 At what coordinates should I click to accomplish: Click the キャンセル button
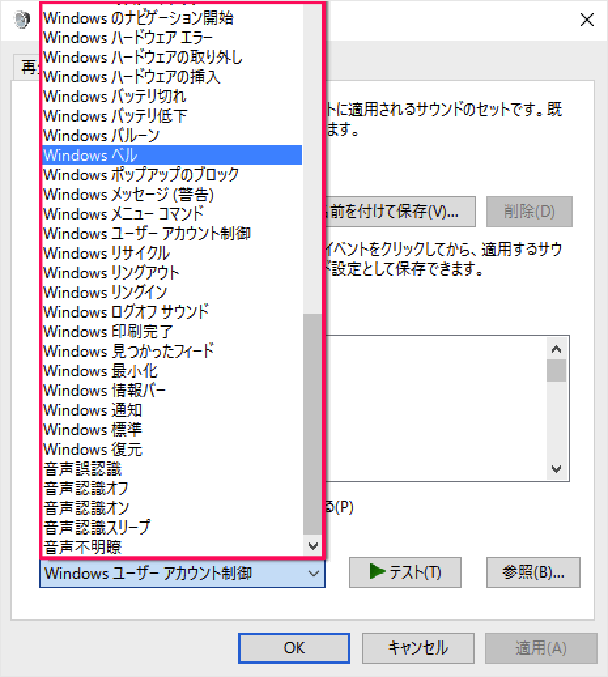[418, 648]
